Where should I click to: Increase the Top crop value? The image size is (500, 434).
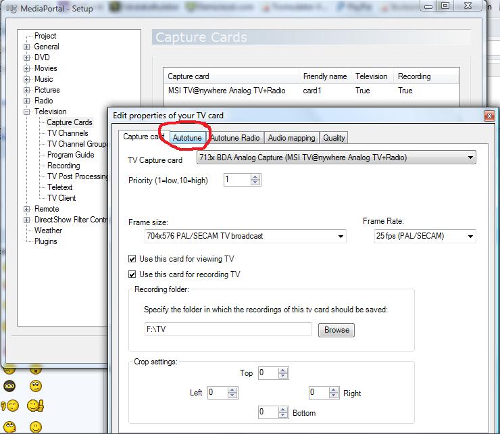283,370
